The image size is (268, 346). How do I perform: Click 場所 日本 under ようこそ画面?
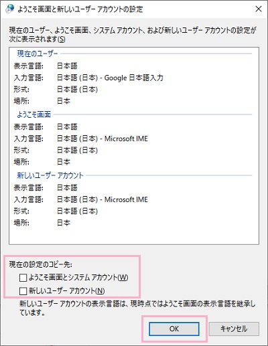point(64,162)
